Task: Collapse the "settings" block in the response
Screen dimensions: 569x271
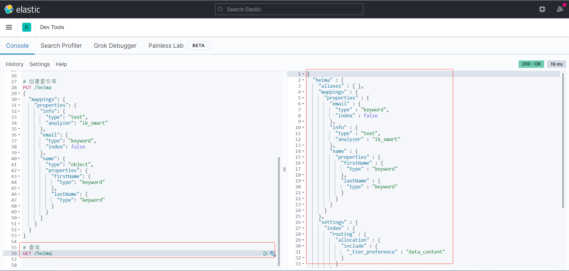Action: pyautogui.click(x=303, y=222)
